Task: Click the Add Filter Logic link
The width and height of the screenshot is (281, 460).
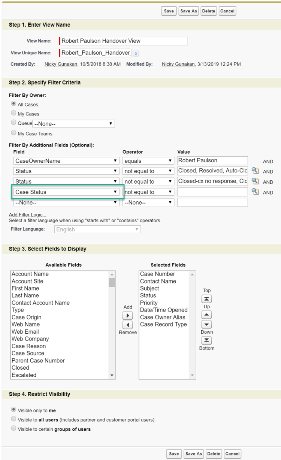Action: [27, 215]
